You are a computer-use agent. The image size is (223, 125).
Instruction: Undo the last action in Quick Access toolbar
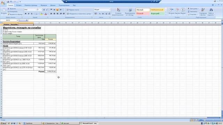point(11,1)
